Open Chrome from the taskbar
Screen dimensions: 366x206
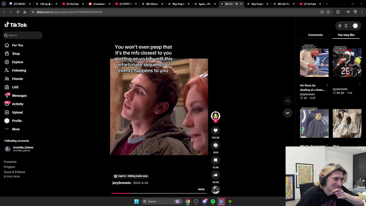tap(188, 201)
